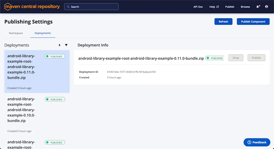274x149 pixels.
Task: Click 'Created 5 hours ago' in deployments list
Action: click(19, 88)
